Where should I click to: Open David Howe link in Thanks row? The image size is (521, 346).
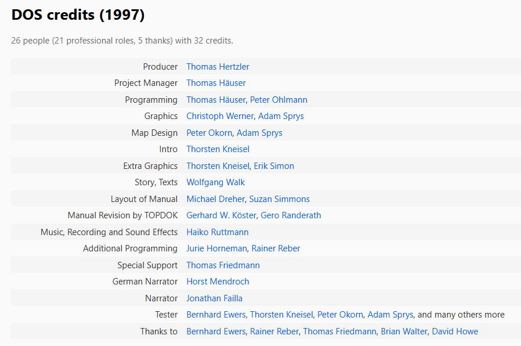[455, 331]
